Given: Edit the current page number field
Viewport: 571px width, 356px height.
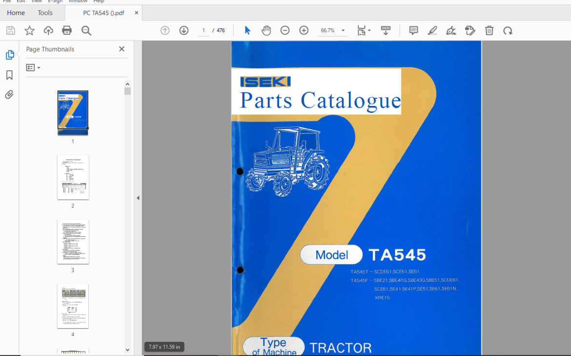Looking at the screenshot, I should tap(204, 31).
